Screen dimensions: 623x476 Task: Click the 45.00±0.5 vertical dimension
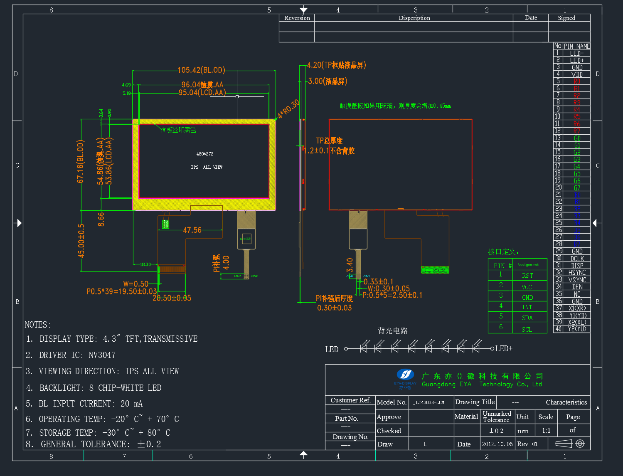click(81, 241)
